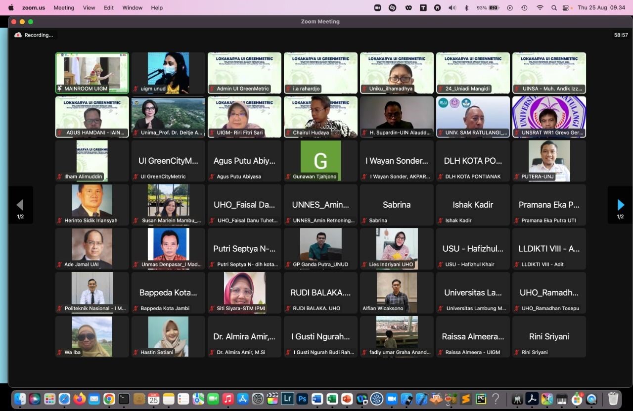633x411 pixels.
Task: Open the zoom.us application menu
Action: tap(34, 8)
